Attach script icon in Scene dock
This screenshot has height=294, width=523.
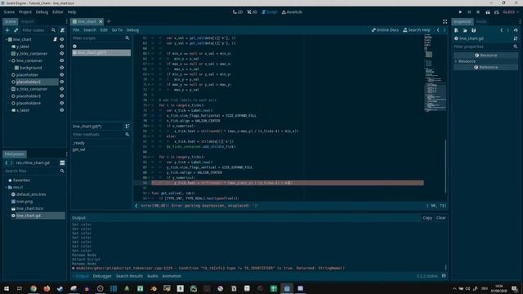(x=62, y=30)
